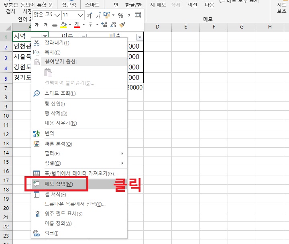Viewport: 289px width, 244px height.
Task: Click the Format Cells (셀 서식) icon
Action: [x=36, y=195]
